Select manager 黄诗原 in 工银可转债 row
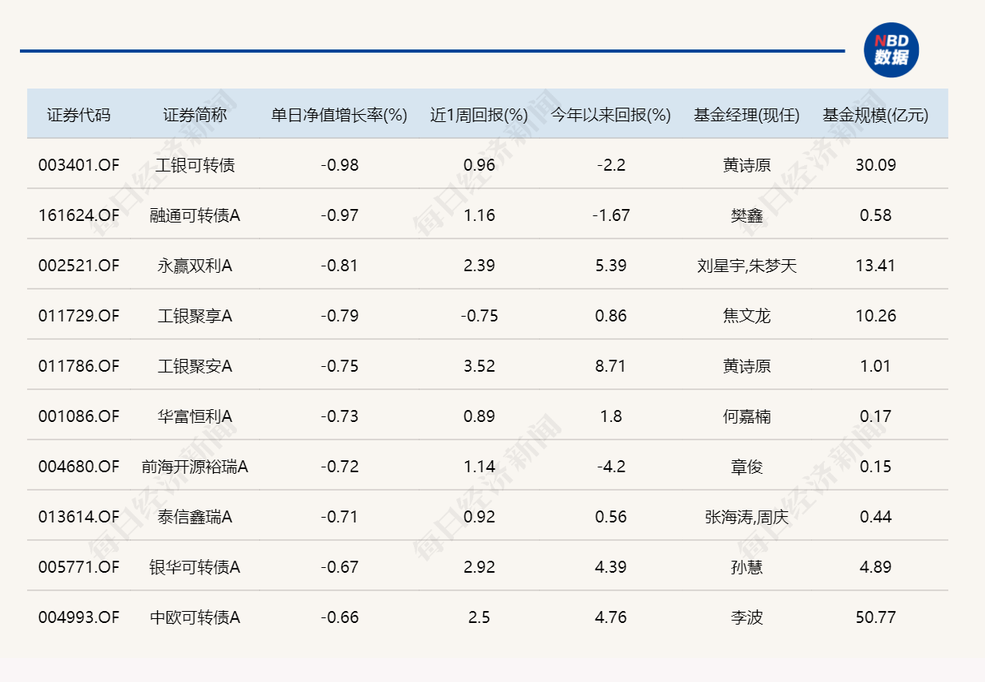 [x=747, y=165]
